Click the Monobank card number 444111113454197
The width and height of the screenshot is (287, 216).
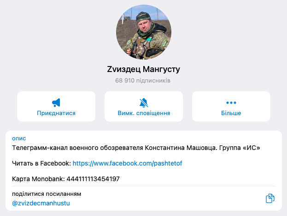(x=93, y=179)
